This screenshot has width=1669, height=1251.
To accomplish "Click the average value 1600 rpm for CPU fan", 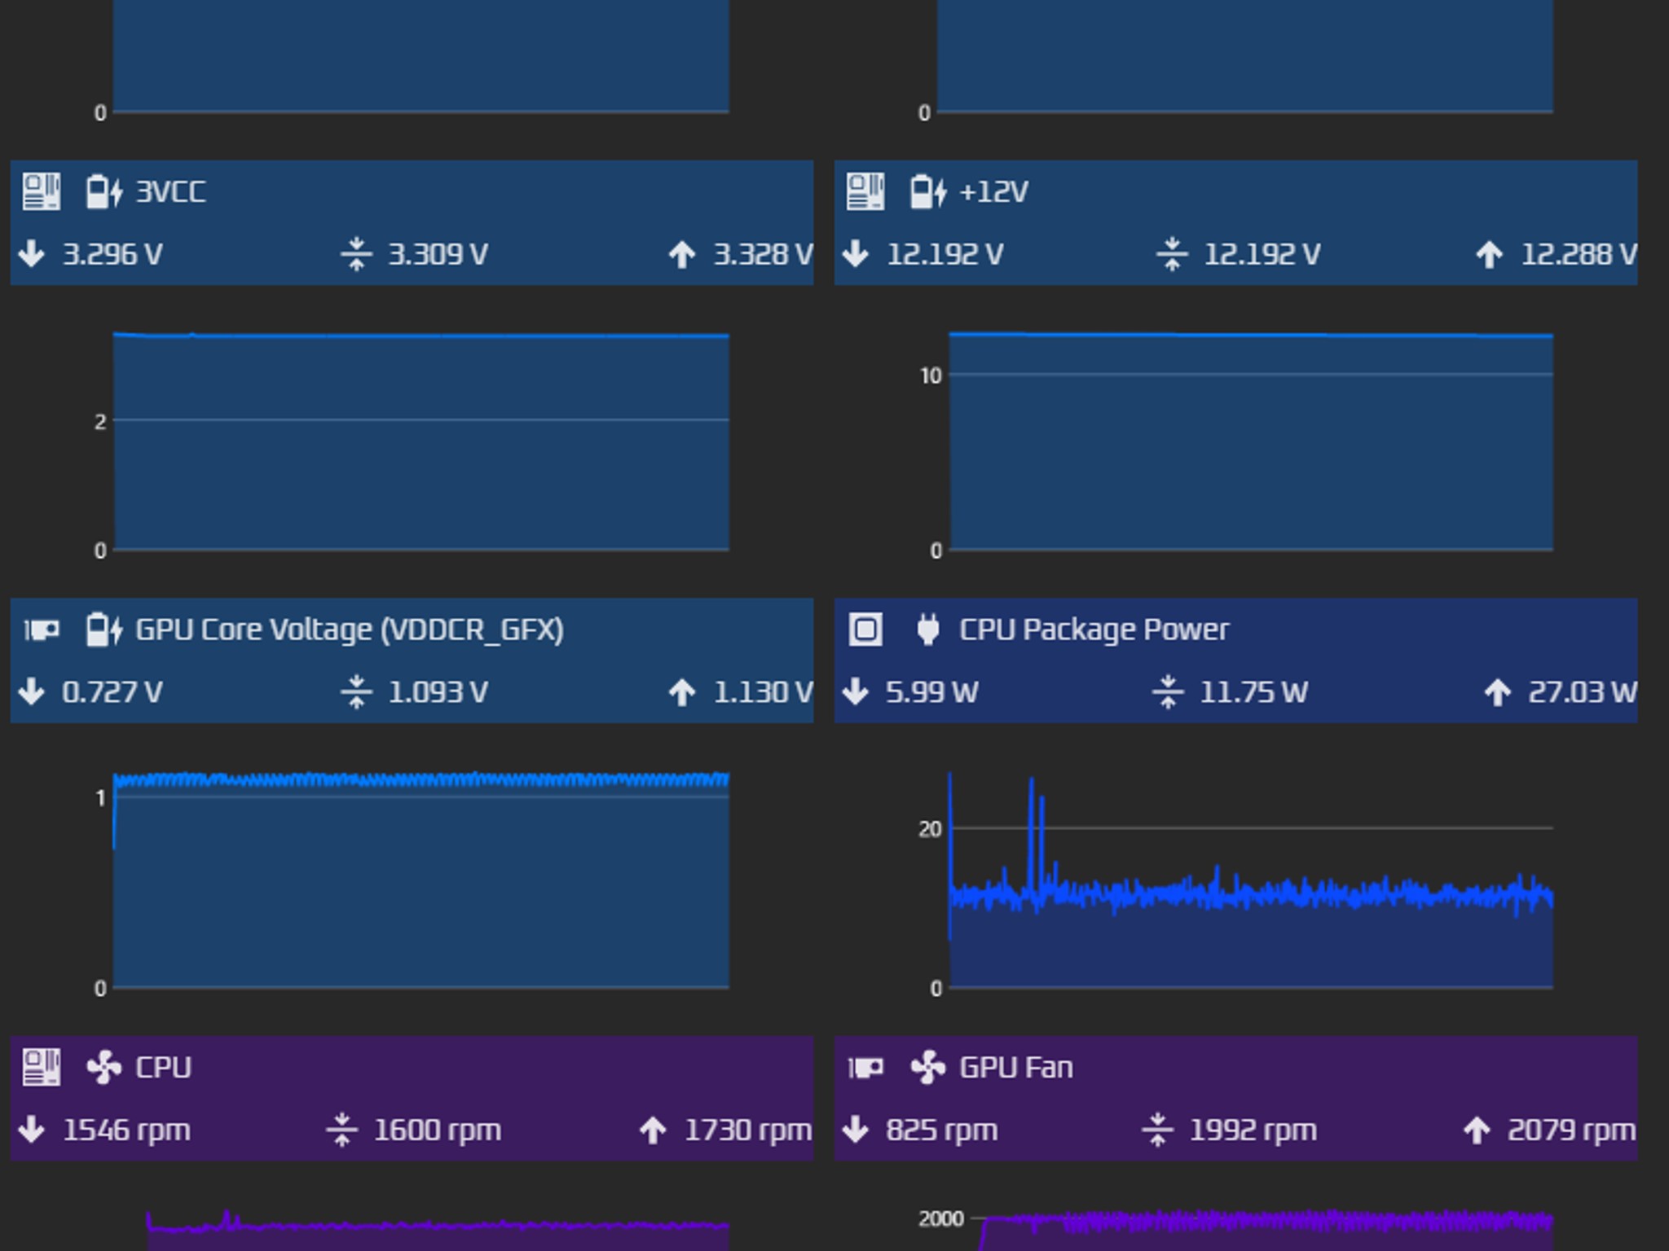I will point(438,1130).
